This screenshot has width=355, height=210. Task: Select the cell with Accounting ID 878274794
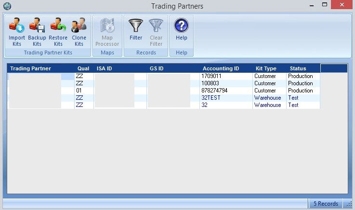[226, 91]
